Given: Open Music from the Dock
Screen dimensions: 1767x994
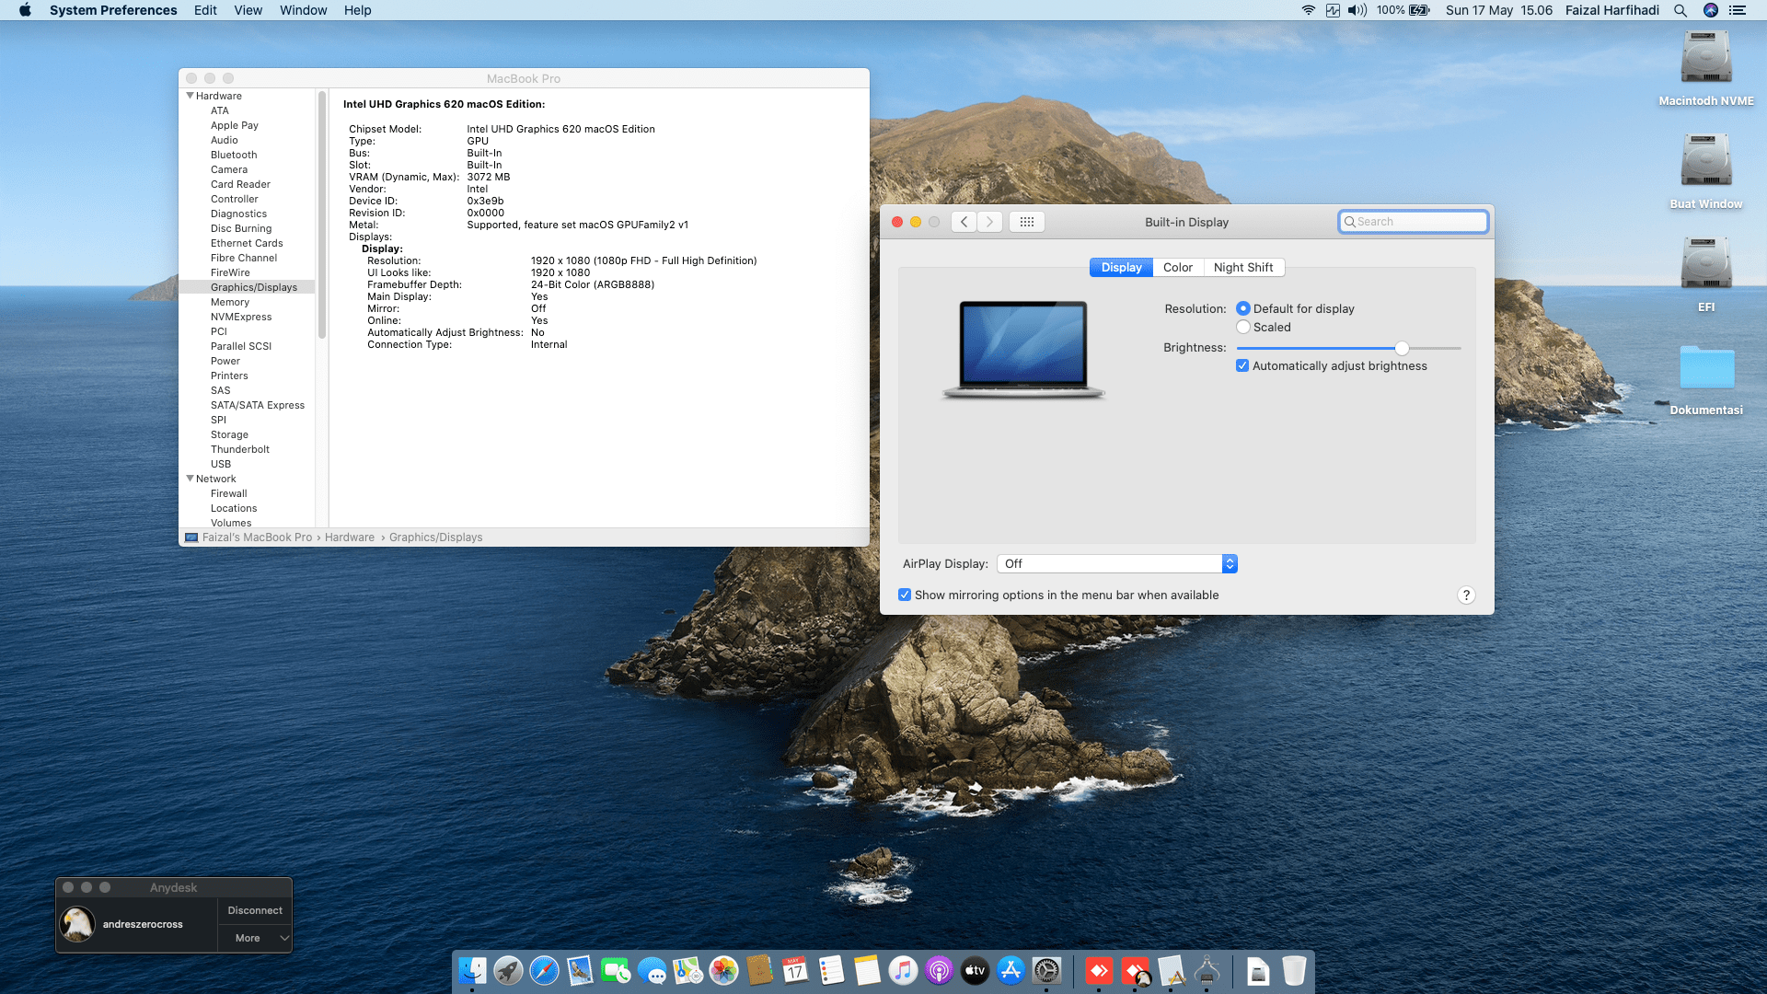Looking at the screenshot, I should click(x=903, y=970).
